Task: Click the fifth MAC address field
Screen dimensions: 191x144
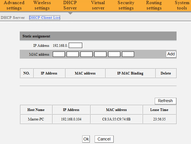Action: pyautogui.click(x=114, y=54)
